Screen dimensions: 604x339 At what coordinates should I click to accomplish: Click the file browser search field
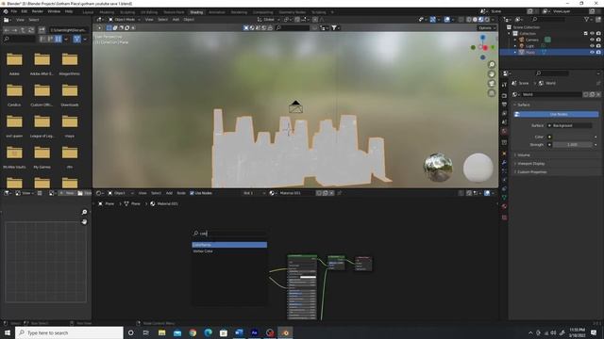19,39
